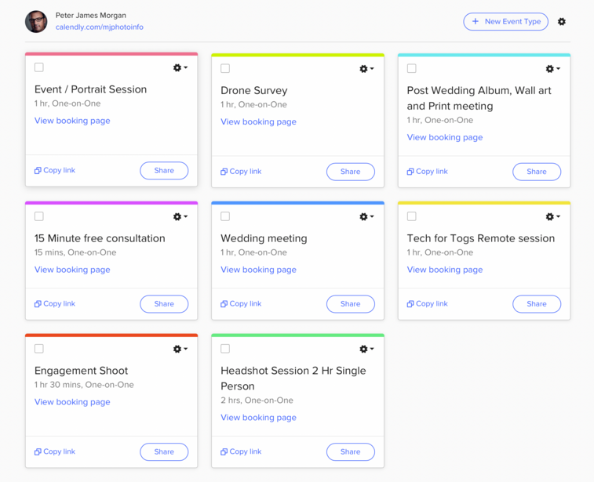Click '1 hr 30 mins, One-on-One' duration text
This screenshot has width=594, height=482.
[x=84, y=385]
